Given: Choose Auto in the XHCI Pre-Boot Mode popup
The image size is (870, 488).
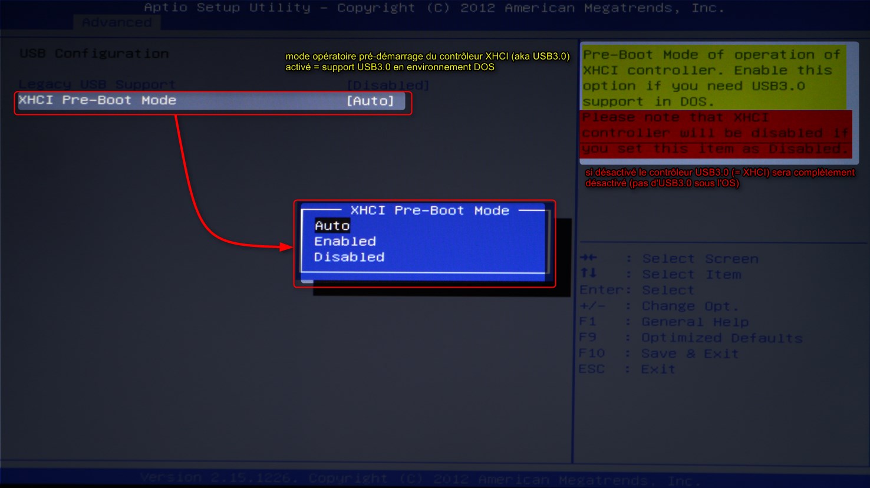Looking at the screenshot, I should pos(332,226).
